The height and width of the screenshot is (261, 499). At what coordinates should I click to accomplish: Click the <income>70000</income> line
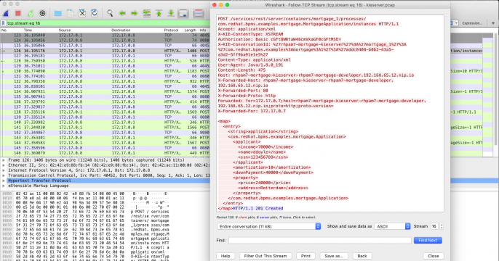click(x=266, y=147)
